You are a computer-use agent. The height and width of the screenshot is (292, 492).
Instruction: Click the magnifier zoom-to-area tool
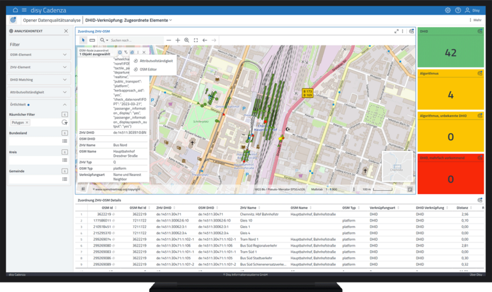click(x=187, y=40)
